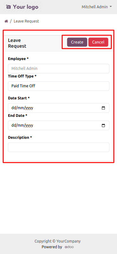Open the Time Off Type selector
This screenshot has width=117, height=254.
(59, 86)
